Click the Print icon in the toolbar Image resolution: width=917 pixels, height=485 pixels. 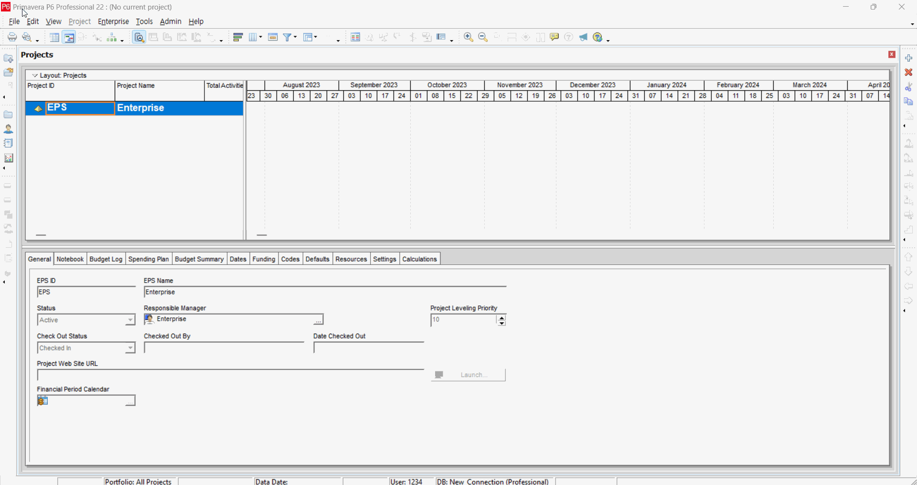point(12,37)
